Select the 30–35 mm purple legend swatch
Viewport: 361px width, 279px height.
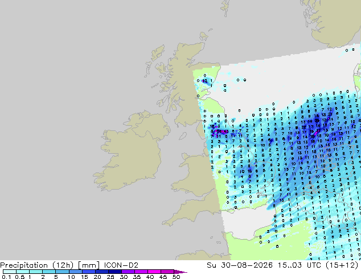point(128,272)
